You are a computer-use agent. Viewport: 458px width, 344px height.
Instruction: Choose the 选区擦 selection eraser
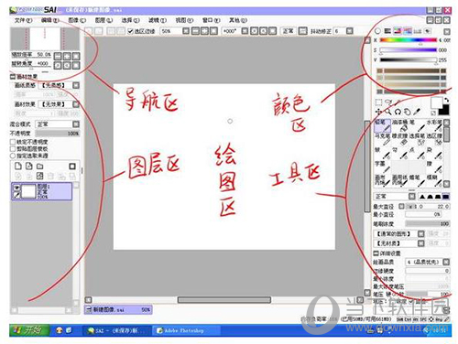[x=435, y=139]
